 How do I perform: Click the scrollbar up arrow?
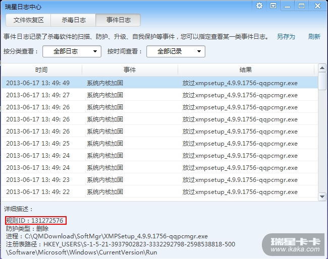322,68
